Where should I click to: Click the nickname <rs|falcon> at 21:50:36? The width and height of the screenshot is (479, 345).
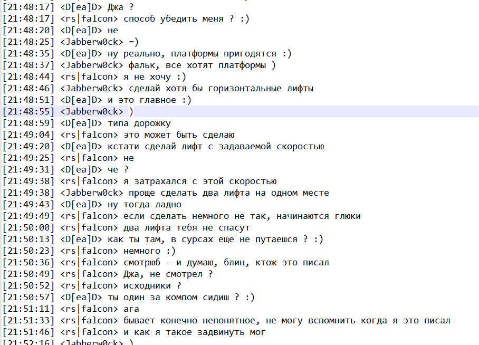coord(89,263)
